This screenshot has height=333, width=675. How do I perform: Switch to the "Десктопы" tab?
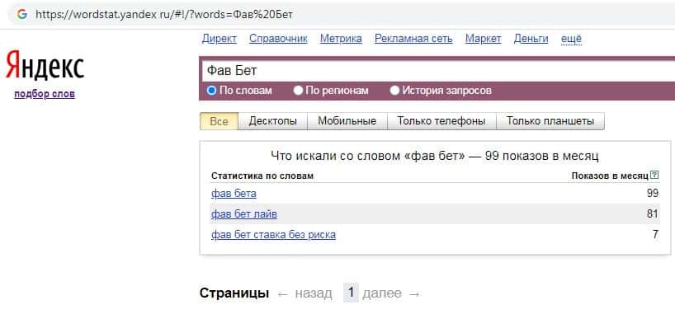pyautogui.click(x=273, y=121)
